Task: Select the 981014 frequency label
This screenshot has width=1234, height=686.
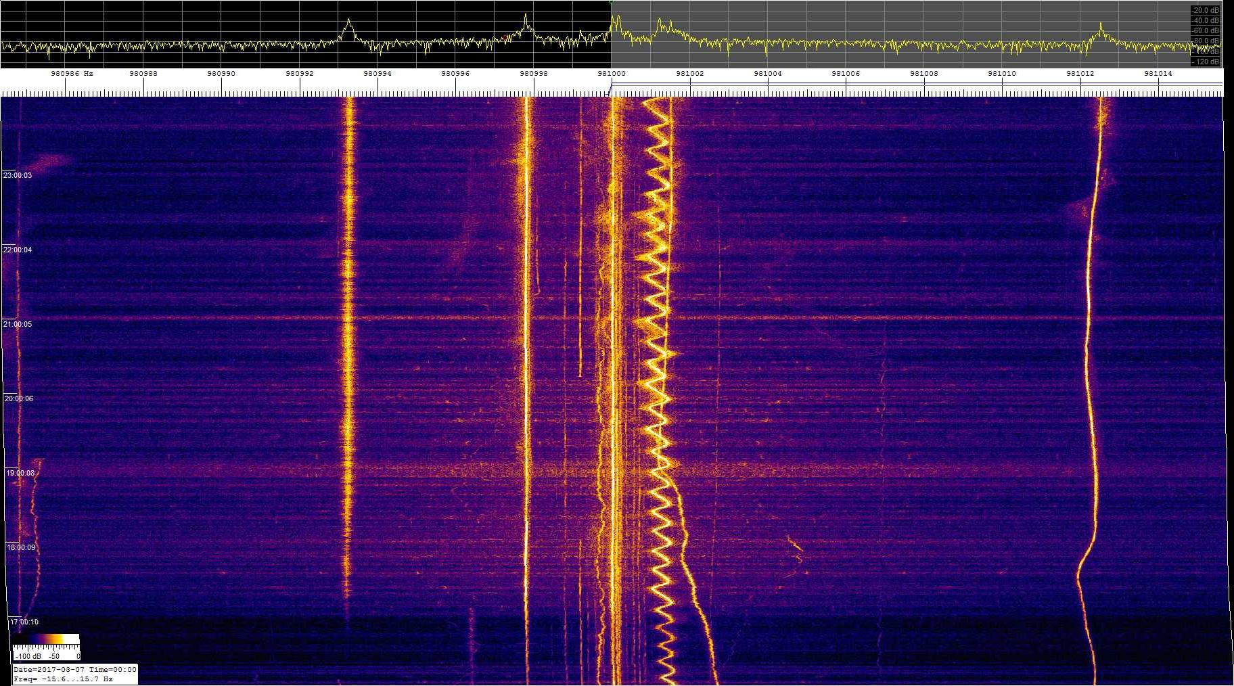Action: click(x=1158, y=73)
